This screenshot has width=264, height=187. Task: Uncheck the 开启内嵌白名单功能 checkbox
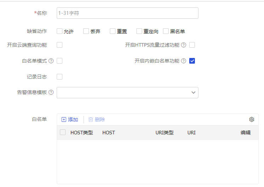pyautogui.click(x=192, y=61)
